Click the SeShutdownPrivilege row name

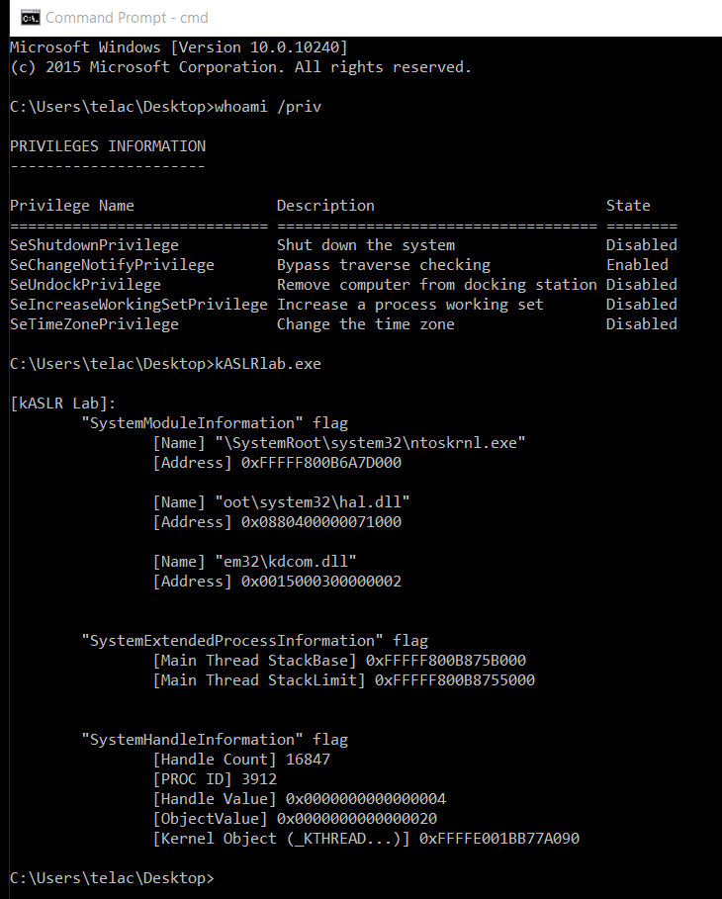coord(94,245)
